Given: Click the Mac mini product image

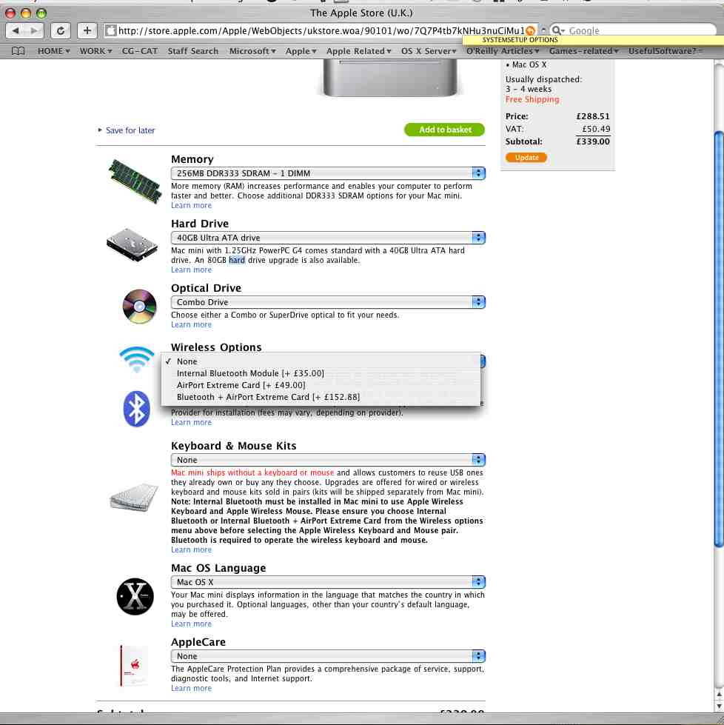Looking at the screenshot, I should click(390, 78).
